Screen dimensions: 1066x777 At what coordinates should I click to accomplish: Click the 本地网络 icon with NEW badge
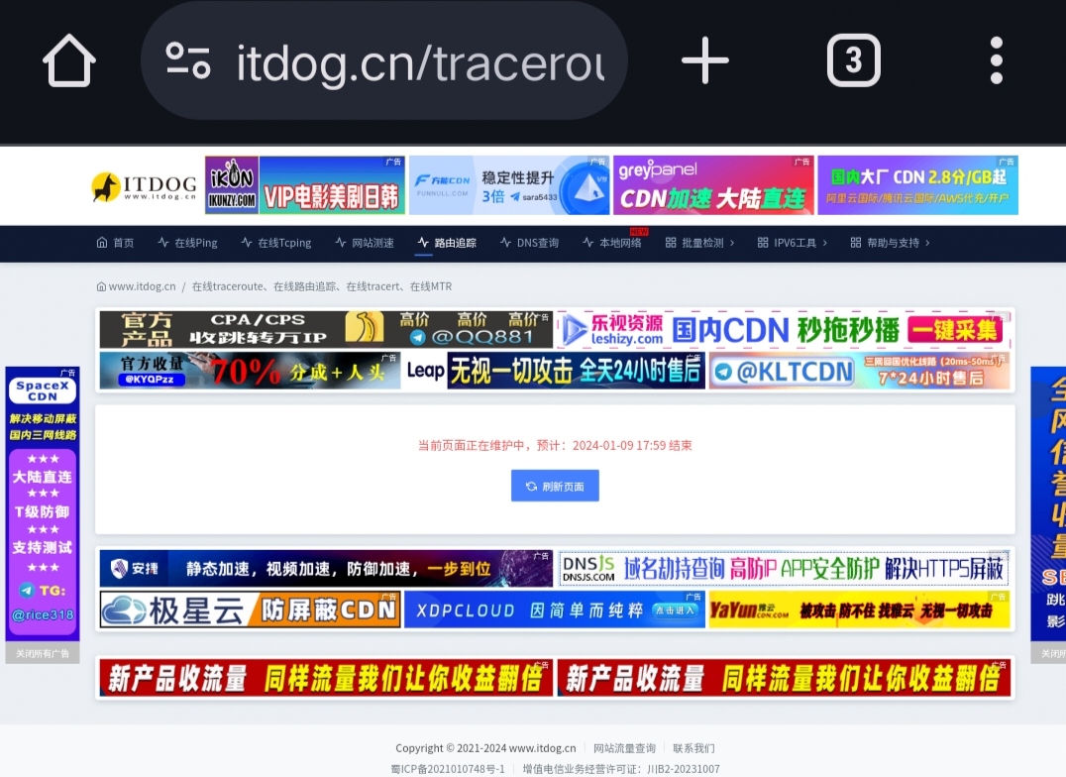(588, 243)
